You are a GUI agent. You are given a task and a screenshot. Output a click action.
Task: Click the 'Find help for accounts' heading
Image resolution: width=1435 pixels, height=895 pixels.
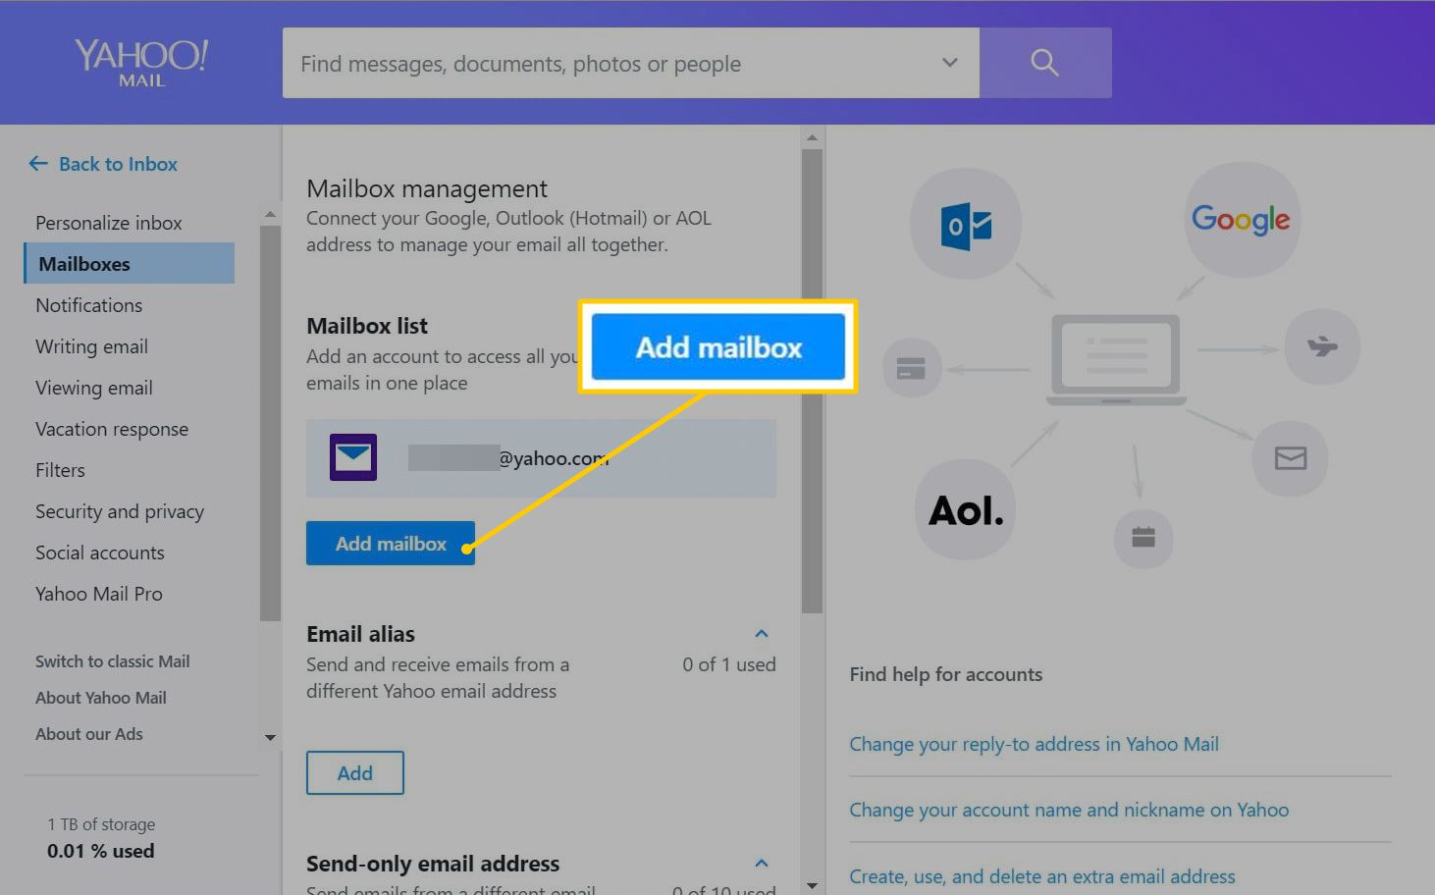click(946, 674)
